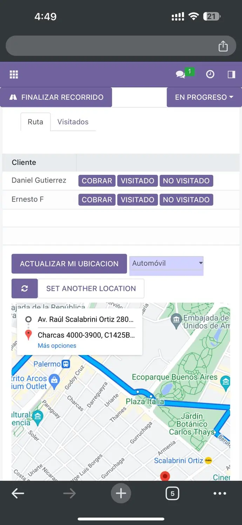The width and height of the screenshot is (242, 525).
Task: Switch to the Visitados tab
Action: pyautogui.click(x=73, y=122)
